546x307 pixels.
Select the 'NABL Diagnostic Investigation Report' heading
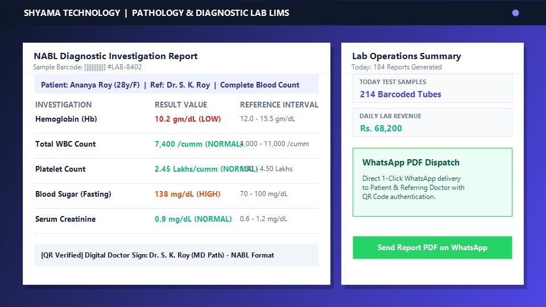115,56
